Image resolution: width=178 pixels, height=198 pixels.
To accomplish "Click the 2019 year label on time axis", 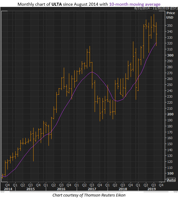I will [x=152, y=189].
